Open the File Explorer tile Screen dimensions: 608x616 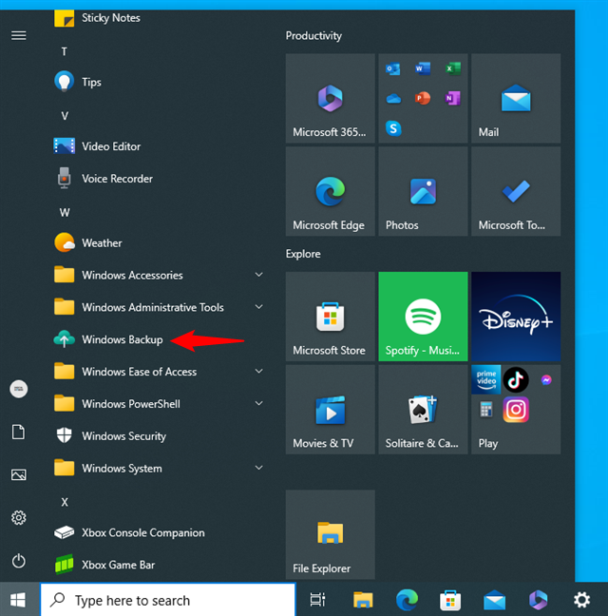point(330,534)
